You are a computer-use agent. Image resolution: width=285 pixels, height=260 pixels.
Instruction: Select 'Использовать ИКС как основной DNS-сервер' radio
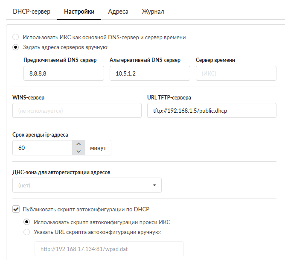click(16, 37)
